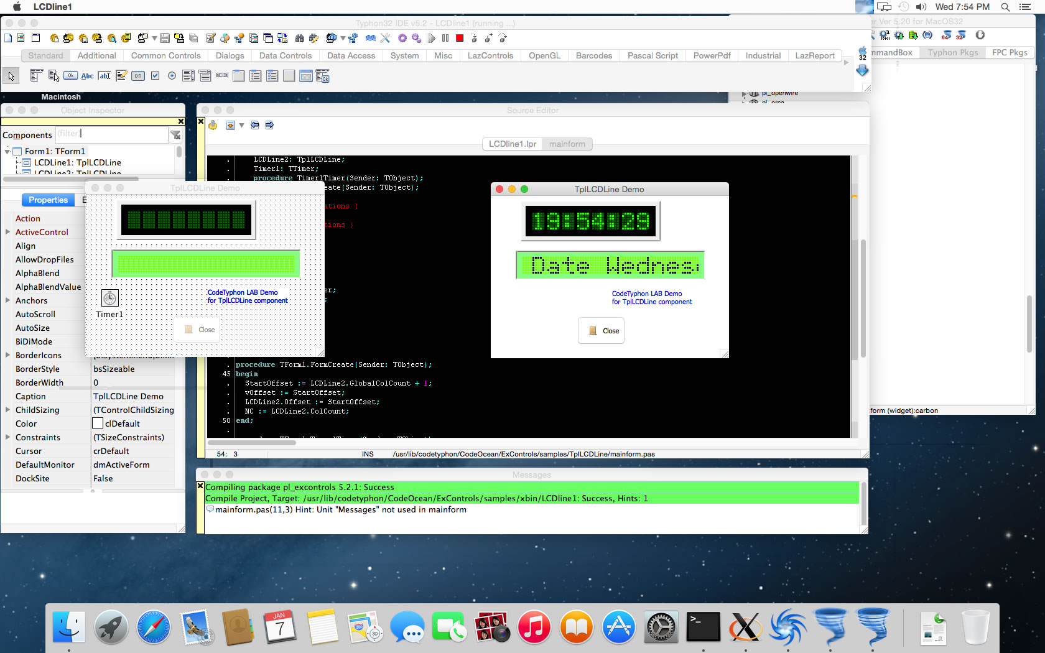Select the arrow pointer tool in palette
The width and height of the screenshot is (1045, 653).
tap(11, 76)
